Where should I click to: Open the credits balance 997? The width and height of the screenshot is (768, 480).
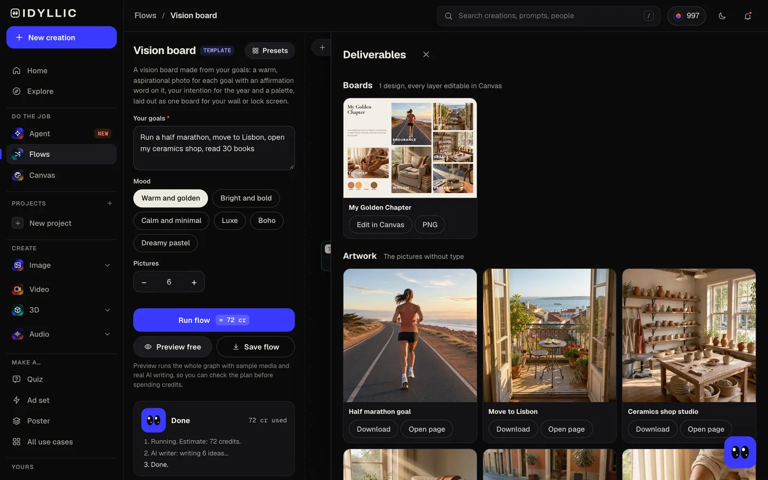pos(686,16)
